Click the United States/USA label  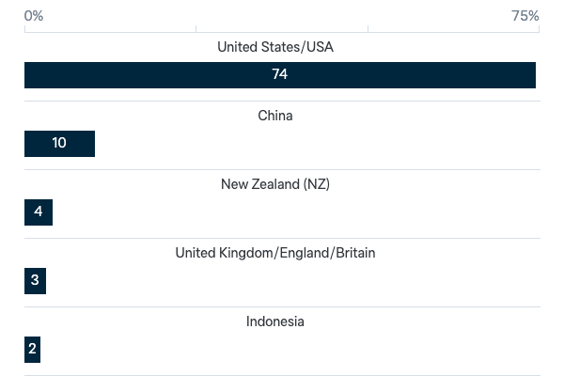275,47
